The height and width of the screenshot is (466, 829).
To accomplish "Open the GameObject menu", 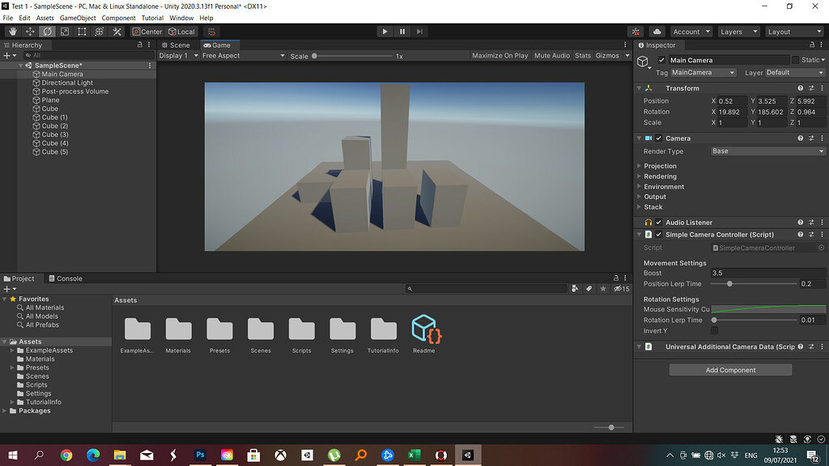I will (78, 18).
